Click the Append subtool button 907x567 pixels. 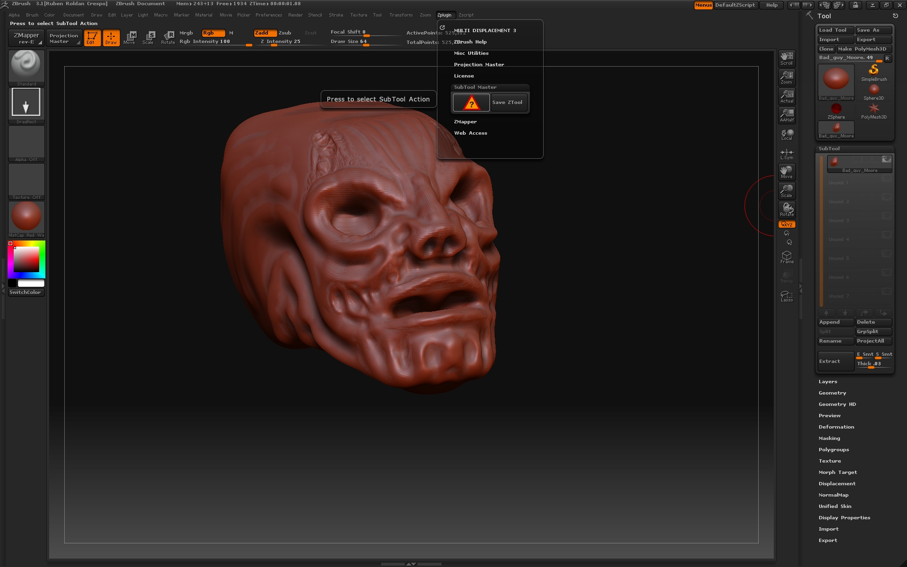pyautogui.click(x=836, y=322)
